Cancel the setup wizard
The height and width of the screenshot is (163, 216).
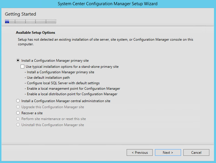196,153
